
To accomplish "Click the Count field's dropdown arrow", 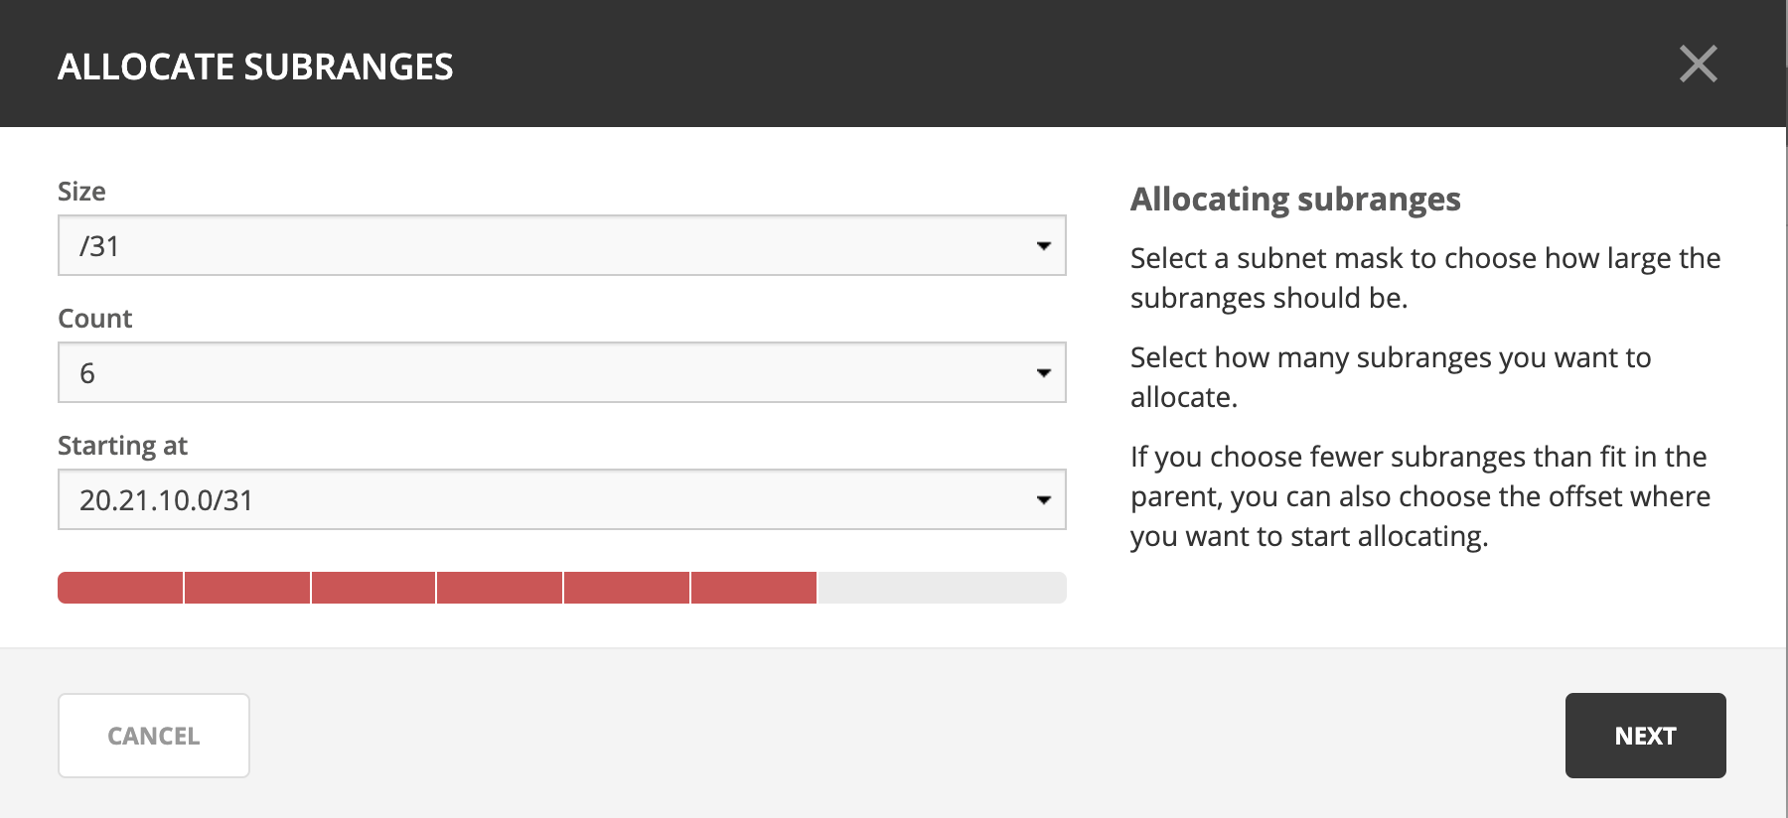I will [x=1043, y=372].
